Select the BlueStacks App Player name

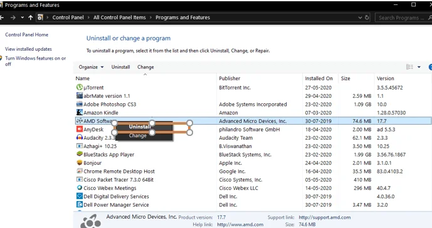(x=109, y=155)
